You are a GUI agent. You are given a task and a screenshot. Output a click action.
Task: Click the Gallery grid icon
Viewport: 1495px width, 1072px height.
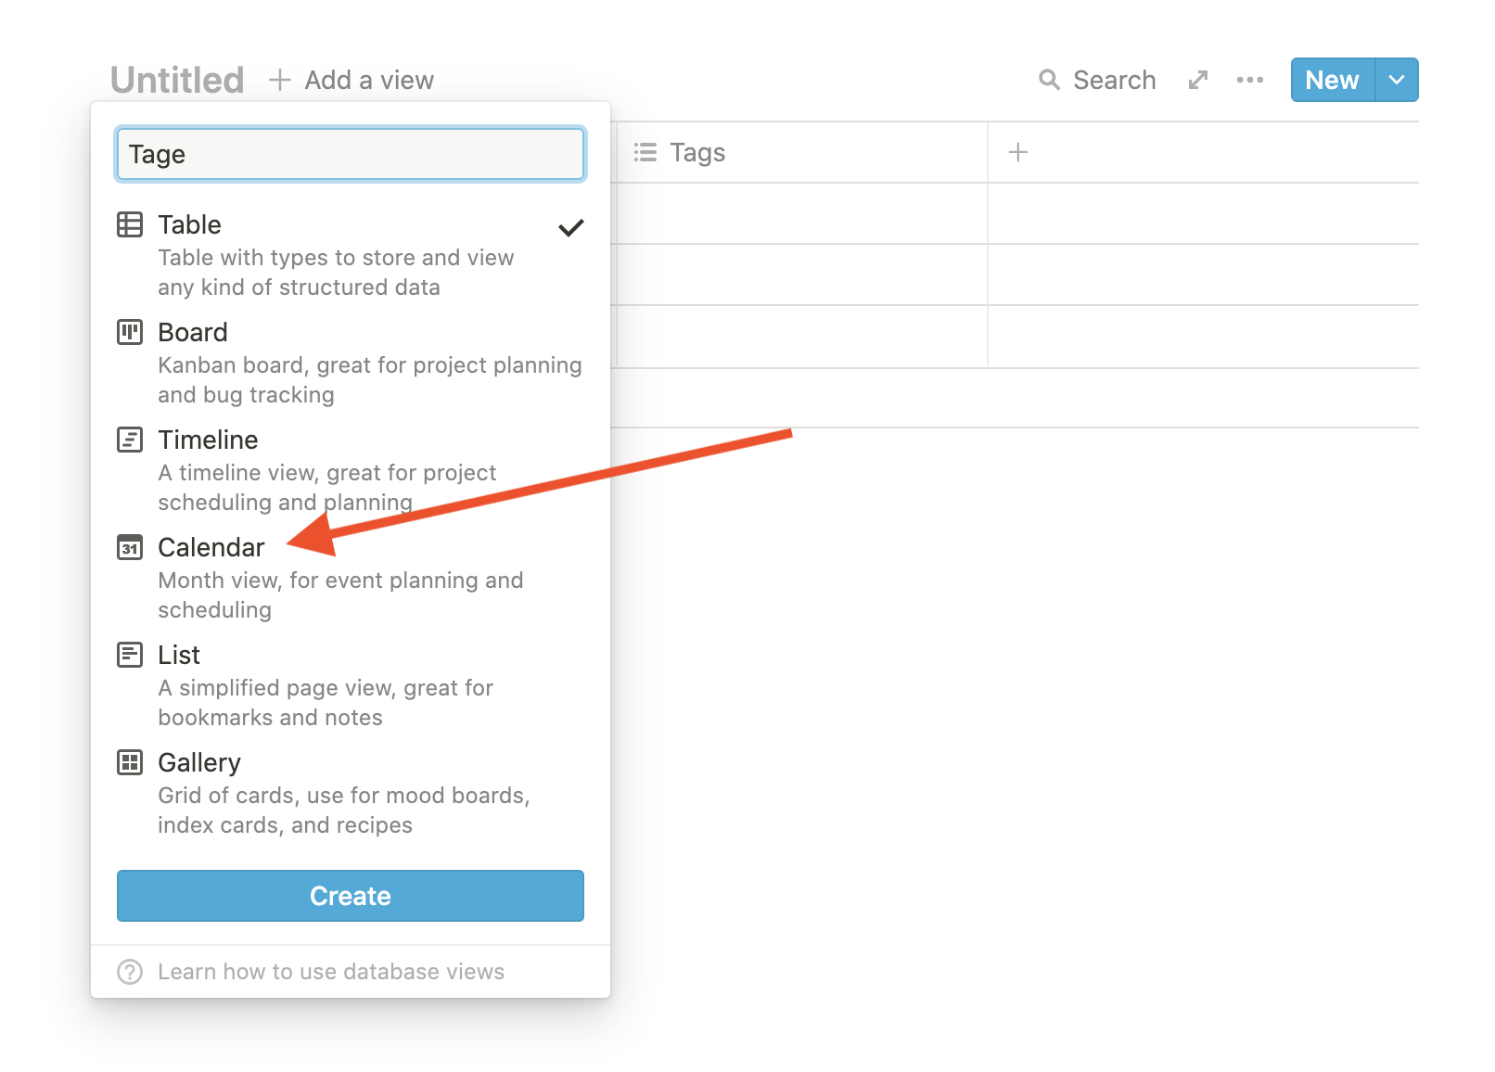(130, 762)
